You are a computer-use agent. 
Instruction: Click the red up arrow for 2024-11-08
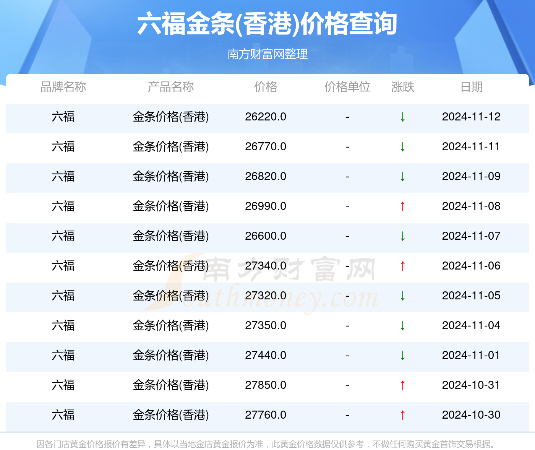click(x=402, y=206)
